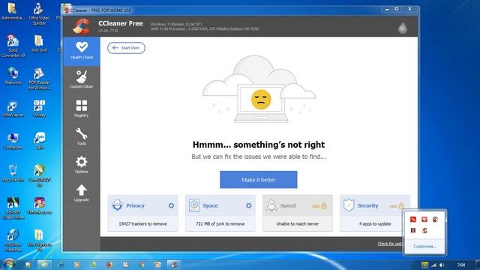Click '15427 trackers to remove' text

point(143,223)
